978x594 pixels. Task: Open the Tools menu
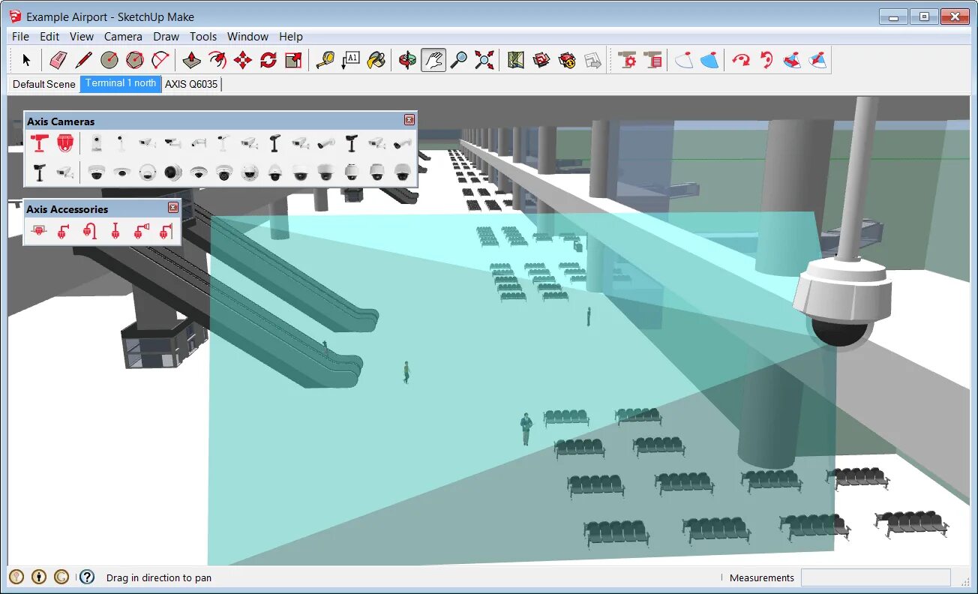[202, 36]
